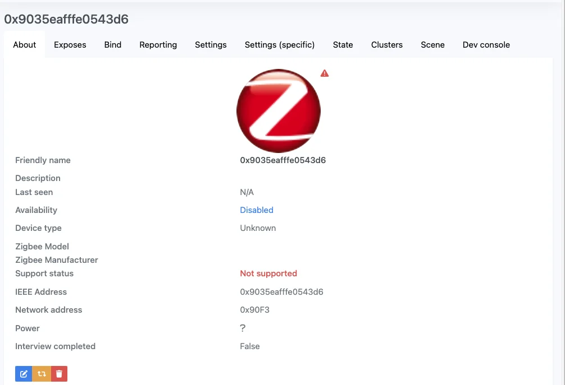565x385 pixels.
Task: Go to the Settings tab
Action: [211, 45]
